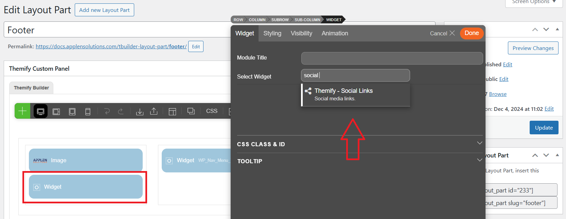This screenshot has height=219, width=566.
Task: Click the Themify Custom Panel heading
Action: [39, 69]
